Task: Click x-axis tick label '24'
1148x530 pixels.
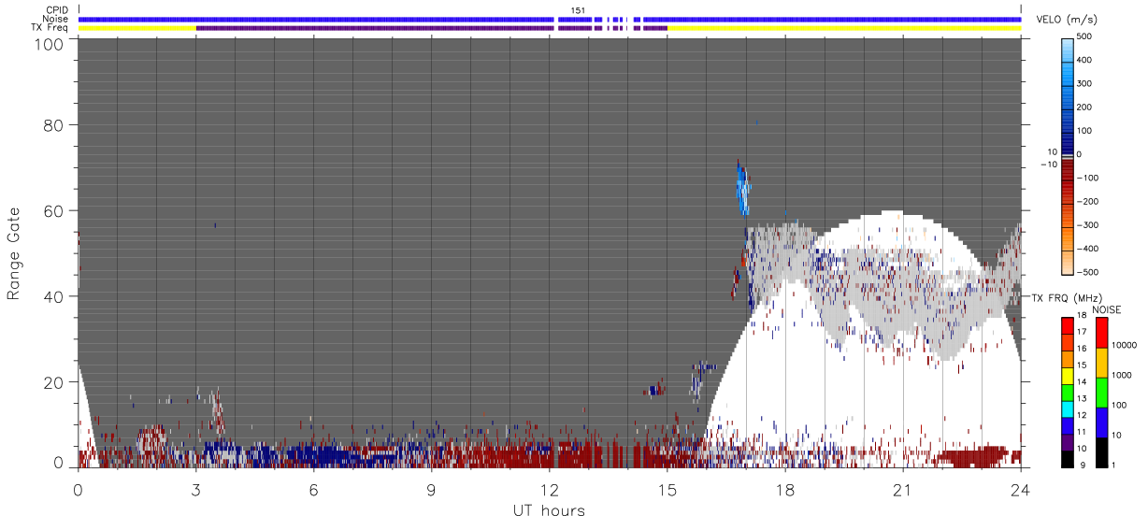Action: 1020,489
